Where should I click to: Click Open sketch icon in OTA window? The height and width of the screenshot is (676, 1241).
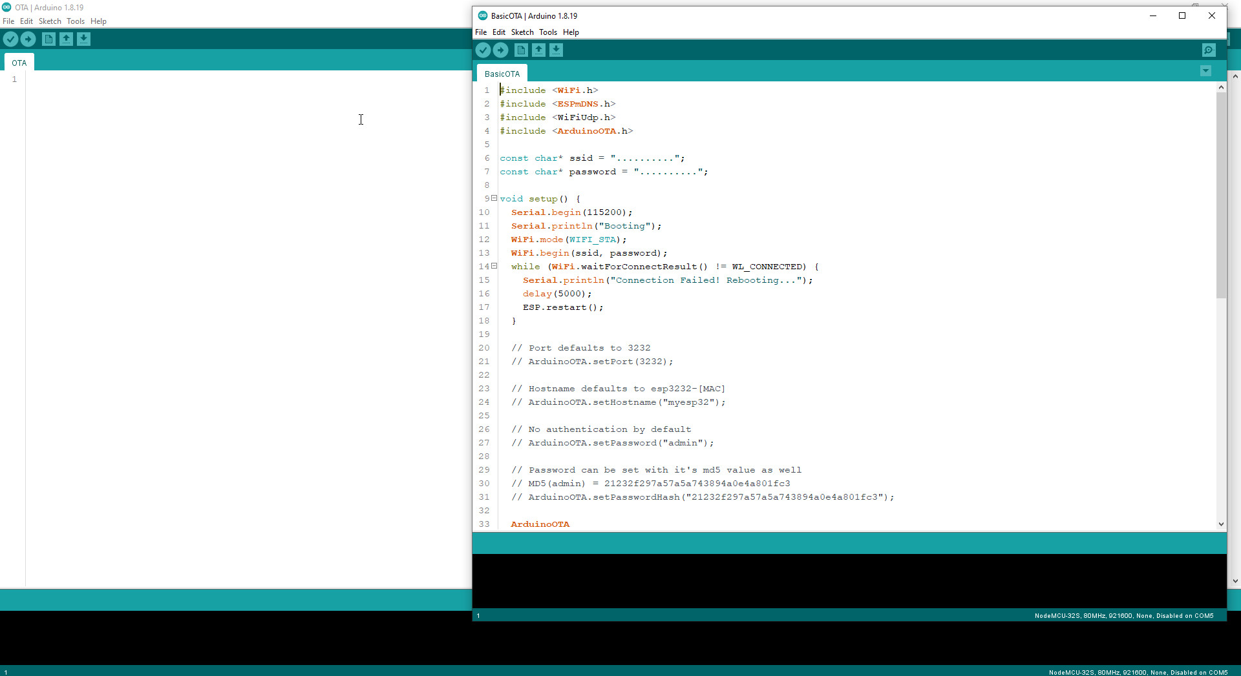(66, 39)
